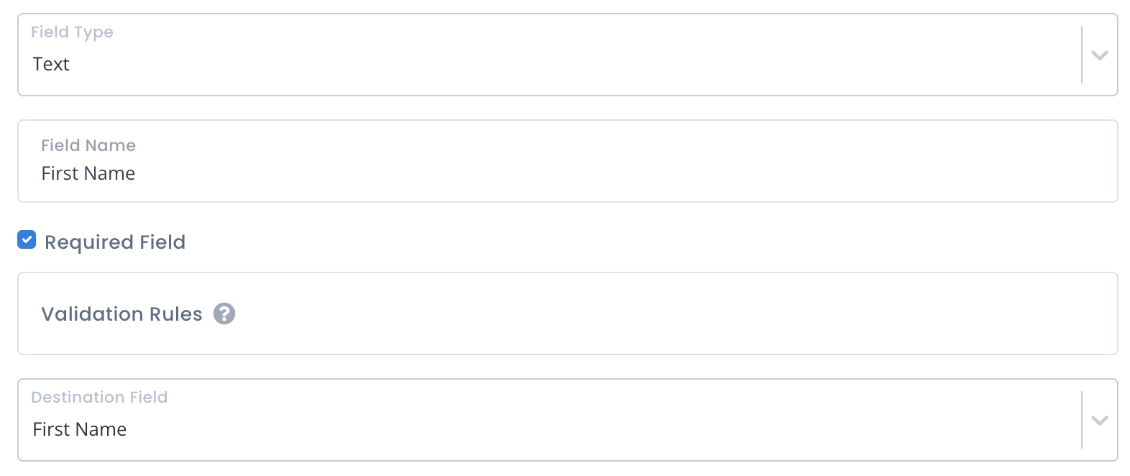Click the 'First Name' value in Destination Field
Viewport: 1130px width, 476px height.
point(80,429)
